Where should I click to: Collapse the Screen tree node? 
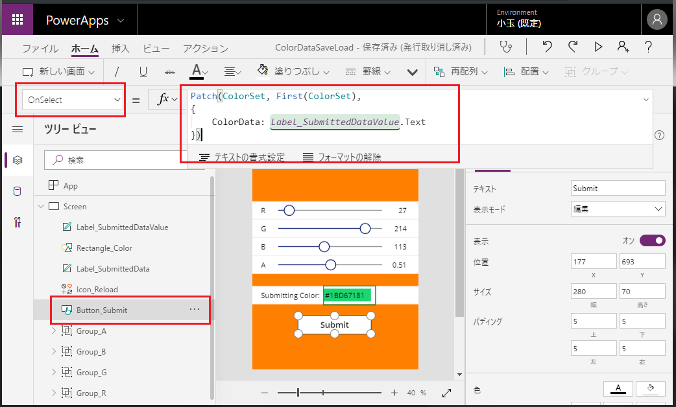41,206
